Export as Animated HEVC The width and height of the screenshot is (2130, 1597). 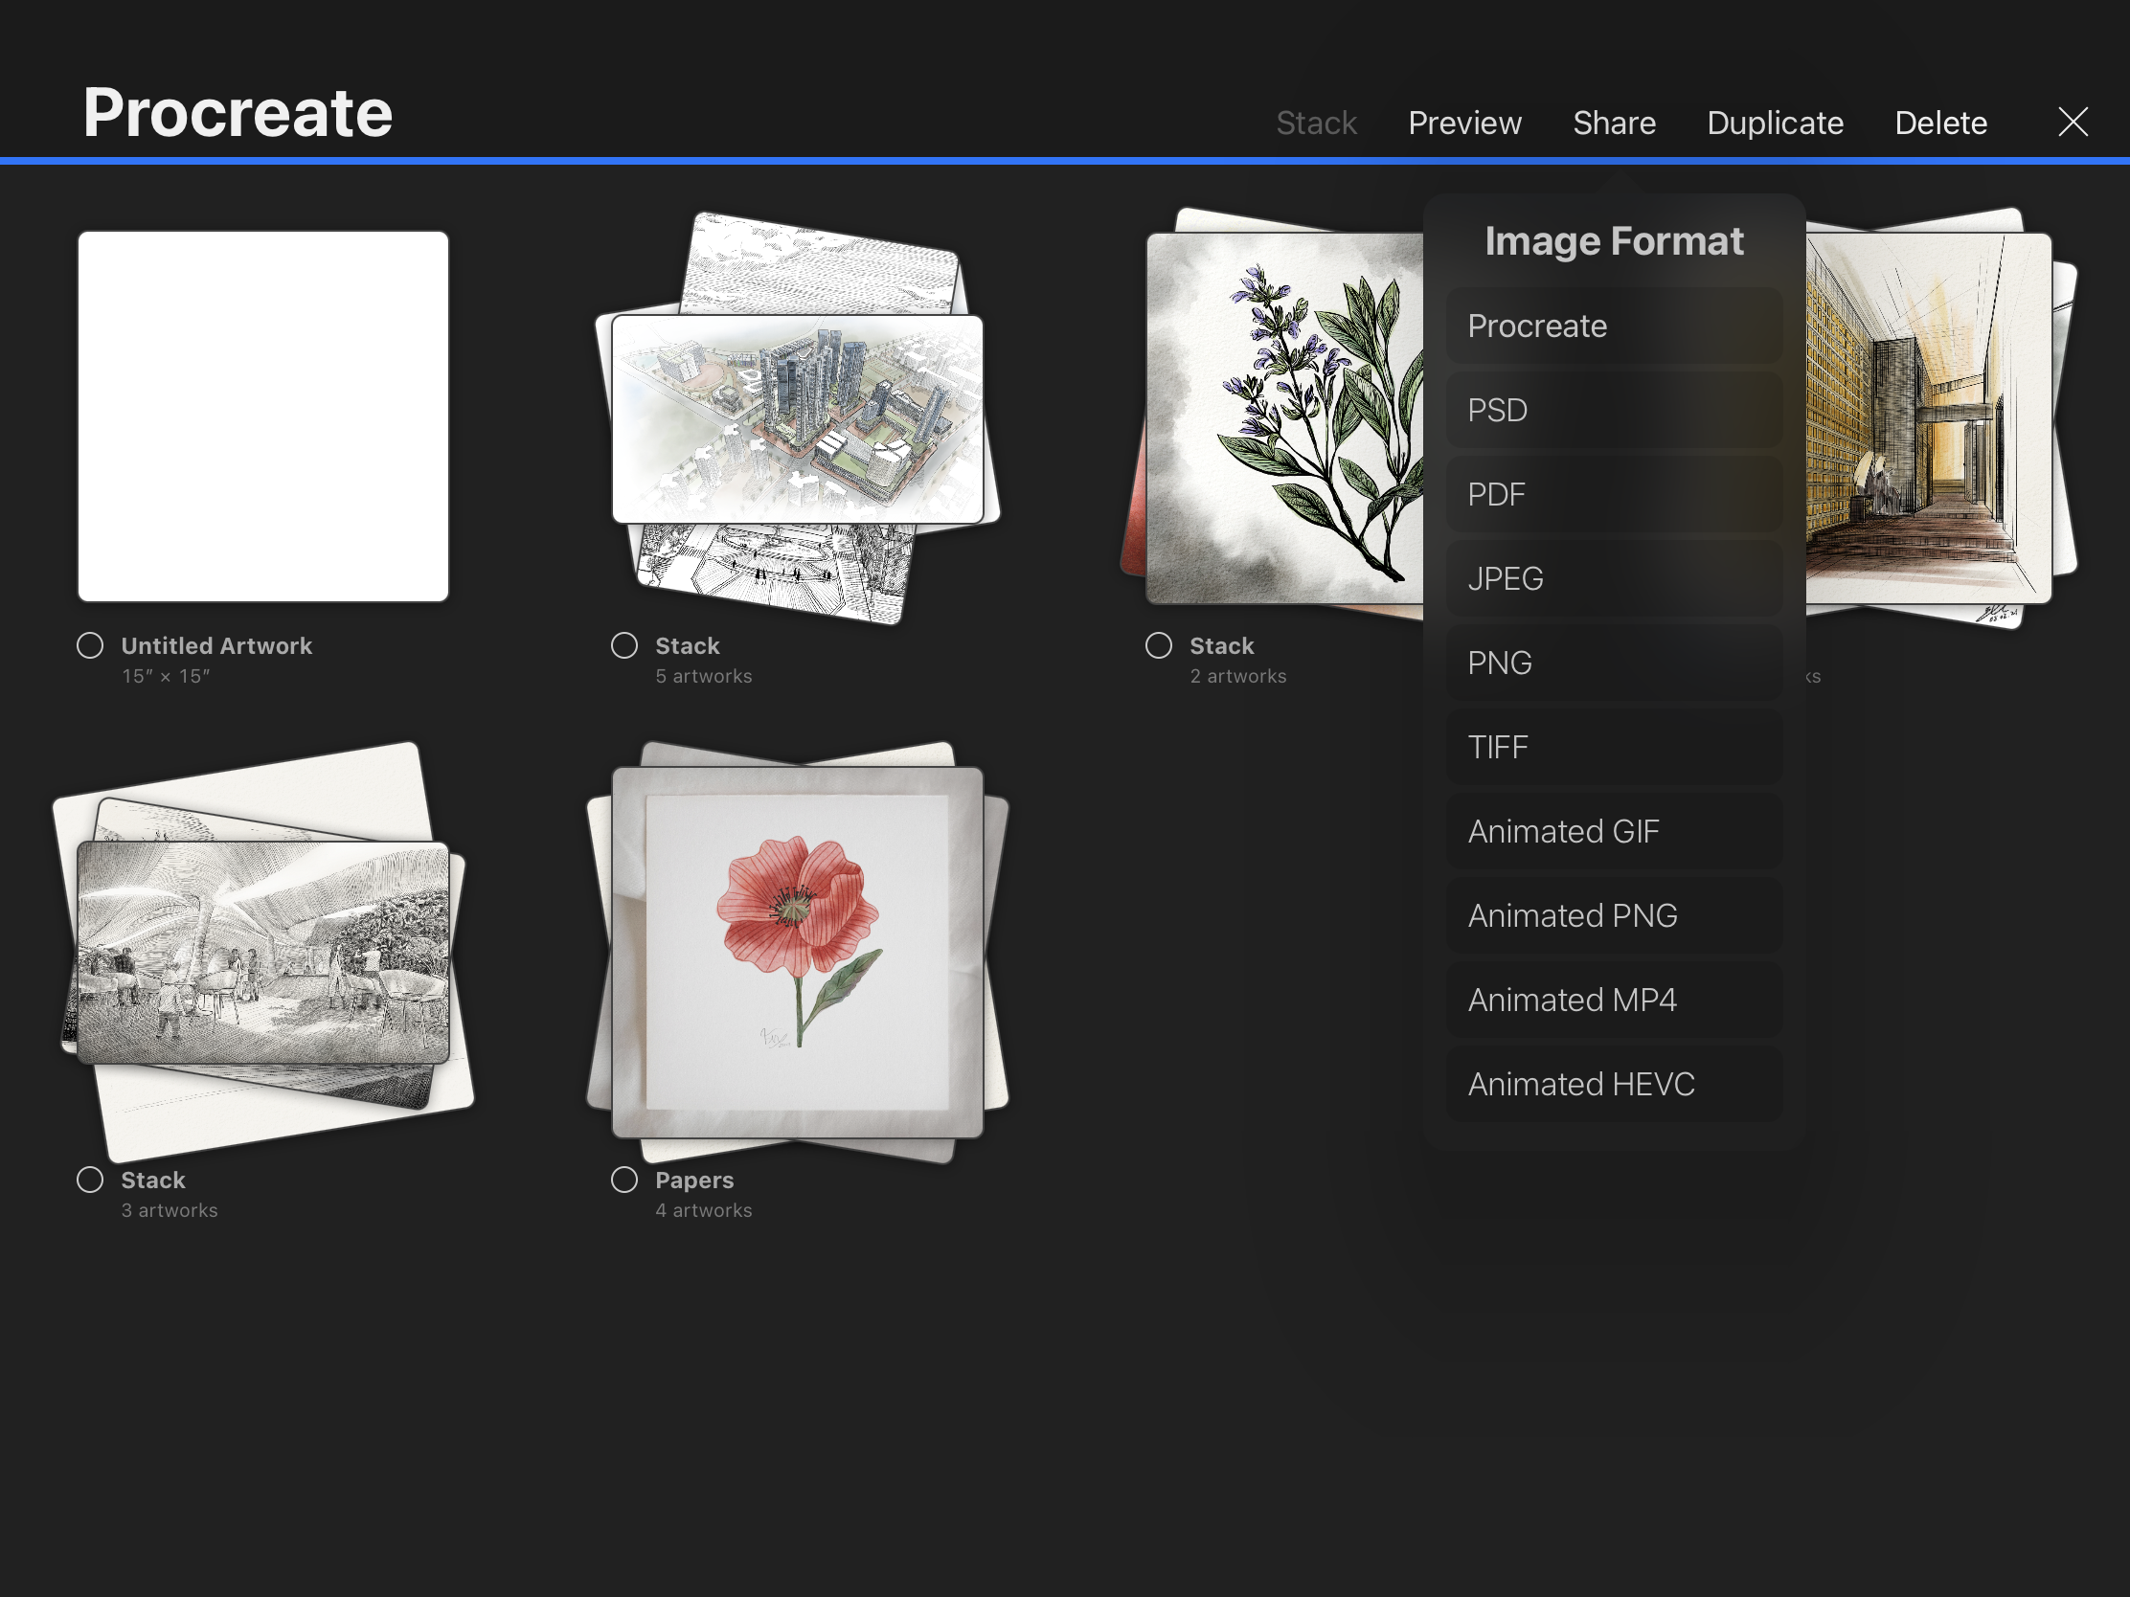pyautogui.click(x=1614, y=1084)
